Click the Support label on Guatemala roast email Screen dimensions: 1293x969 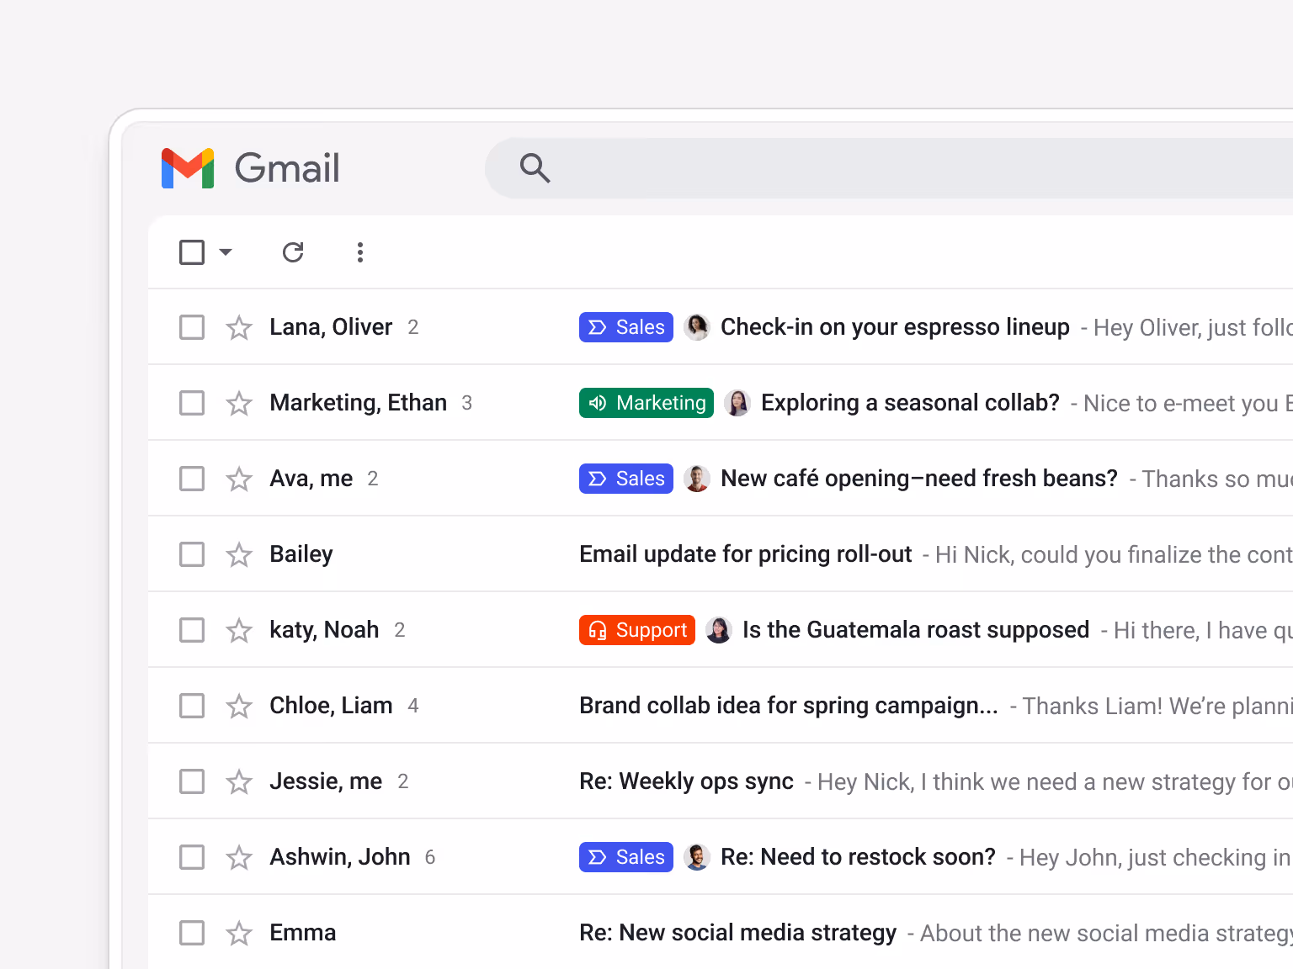(x=637, y=630)
